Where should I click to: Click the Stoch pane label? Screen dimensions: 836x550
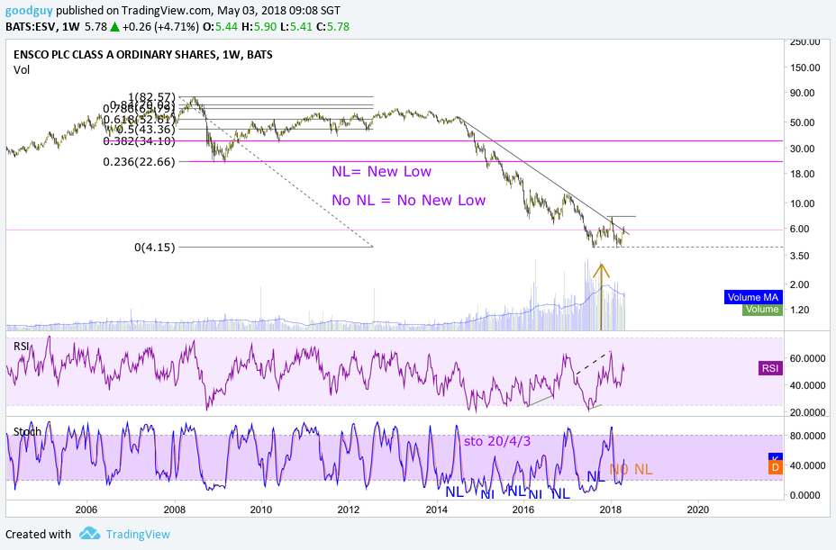tap(27, 432)
